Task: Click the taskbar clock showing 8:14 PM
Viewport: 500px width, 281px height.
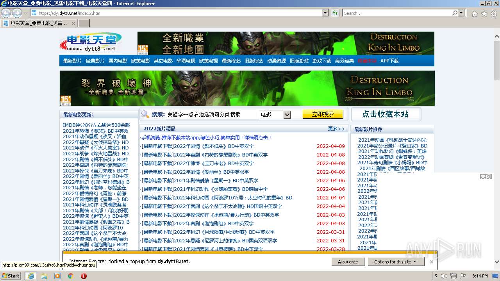Action: [x=480, y=276]
